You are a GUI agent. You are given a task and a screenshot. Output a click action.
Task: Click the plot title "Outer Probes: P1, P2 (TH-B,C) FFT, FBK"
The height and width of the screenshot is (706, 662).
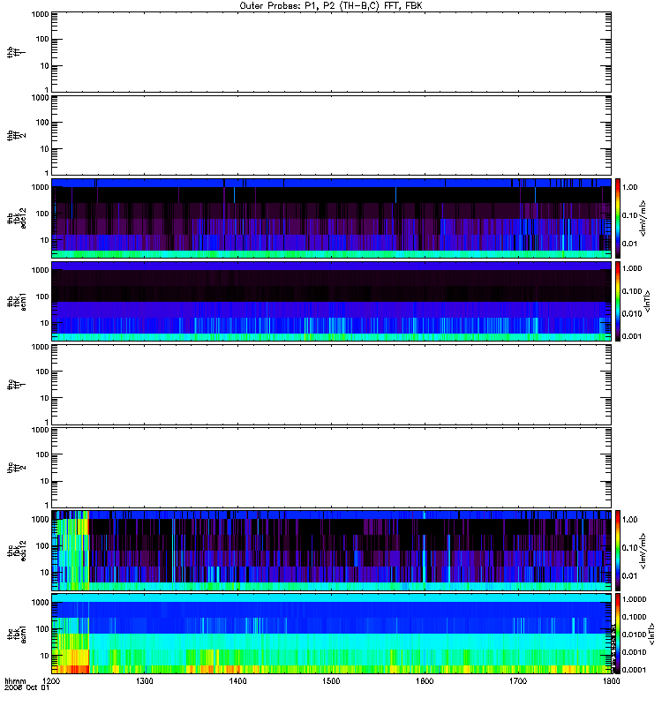pos(331,6)
